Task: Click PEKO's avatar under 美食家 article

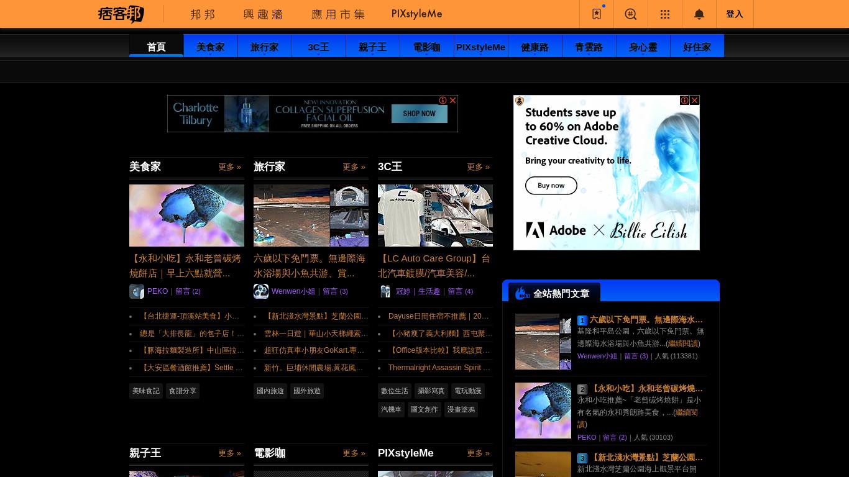Action: pos(137,291)
